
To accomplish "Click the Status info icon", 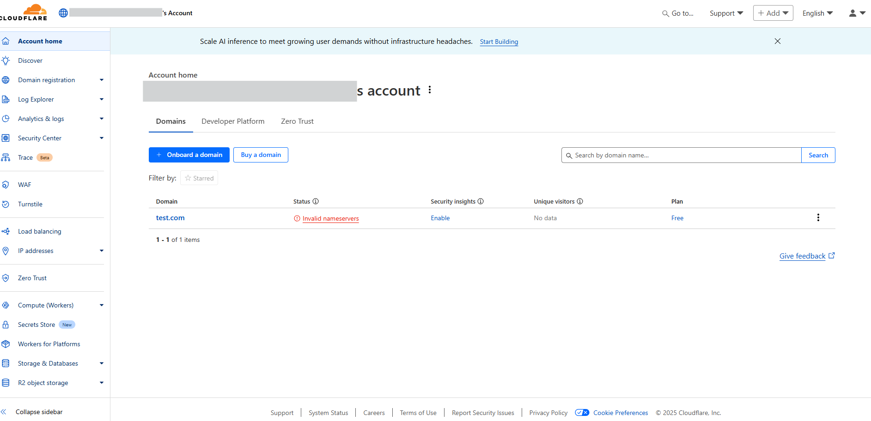I will pos(316,201).
